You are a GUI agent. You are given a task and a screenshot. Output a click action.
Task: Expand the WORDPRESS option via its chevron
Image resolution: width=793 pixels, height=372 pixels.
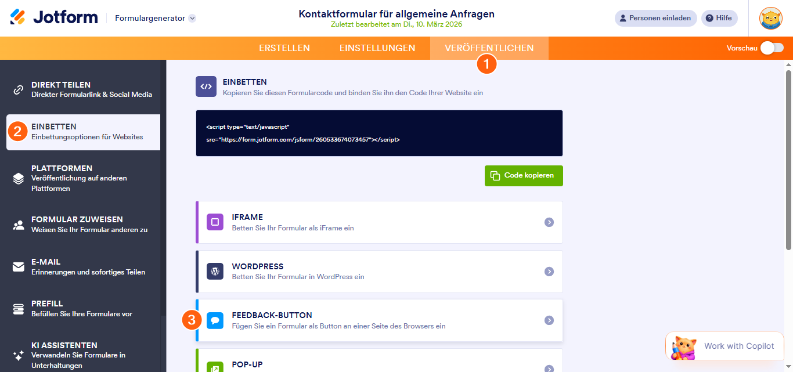548,272
